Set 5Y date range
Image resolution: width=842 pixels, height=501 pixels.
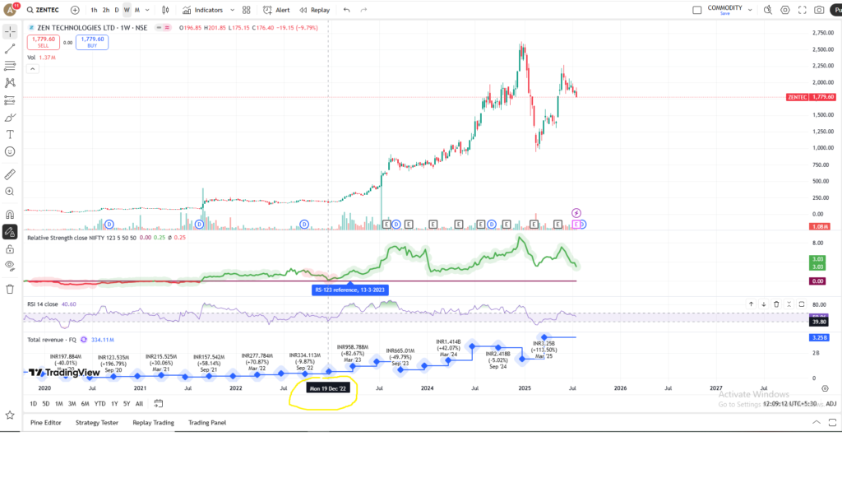127,403
